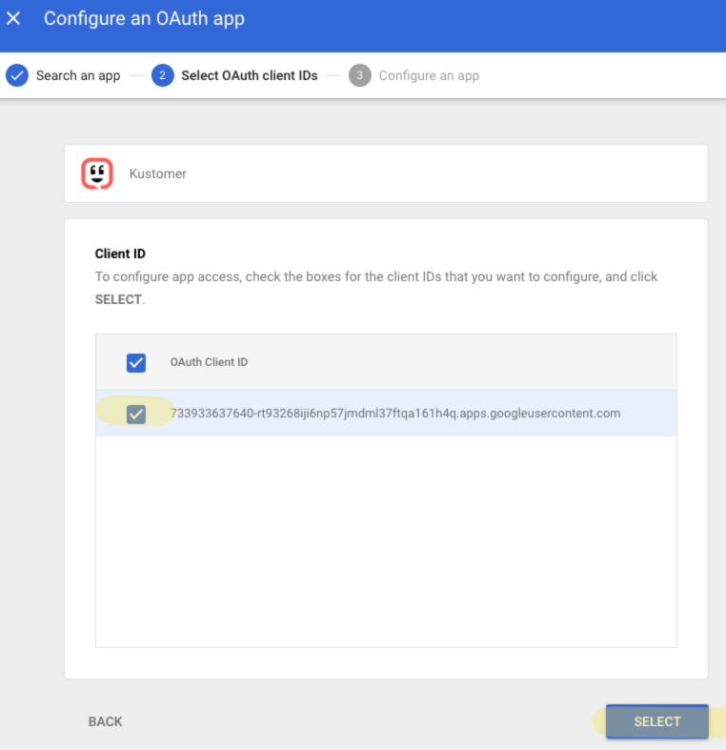Click the Configure an OAuth app title
Image resolution: width=726 pixels, height=750 pixels.
click(x=144, y=18)
